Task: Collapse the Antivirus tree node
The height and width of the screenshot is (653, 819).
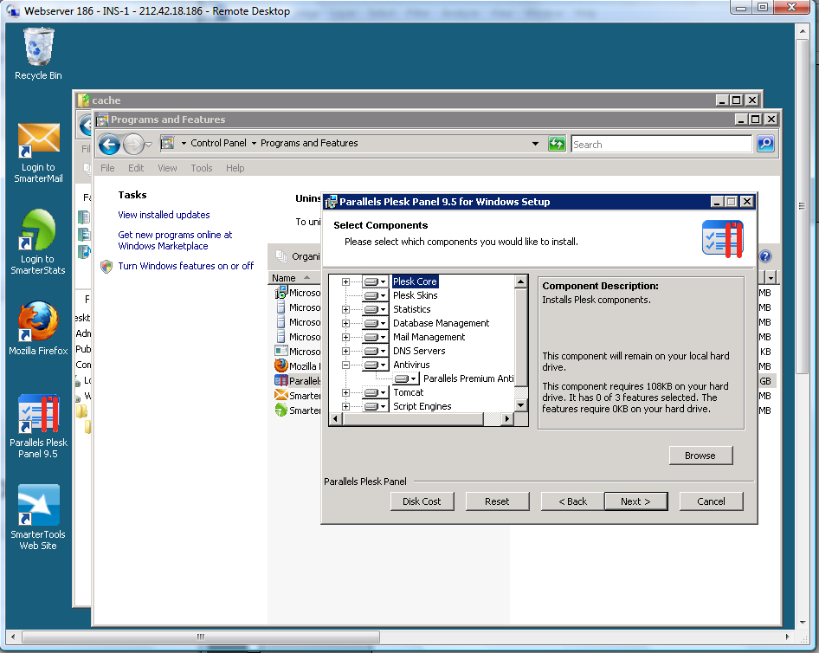Action: tap(345, 365)
